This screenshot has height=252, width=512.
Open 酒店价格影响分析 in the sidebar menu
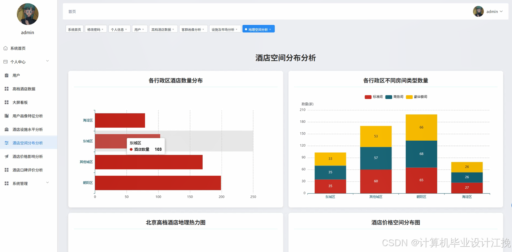[x=29, y=156]
